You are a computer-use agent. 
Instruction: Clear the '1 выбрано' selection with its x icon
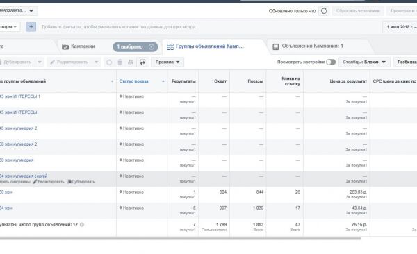click(x=152, y=46)
